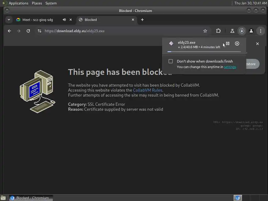Click the Chromium workspace switcher icon
This screenshot has width=268, height=201.
click(x=238, y=198)
